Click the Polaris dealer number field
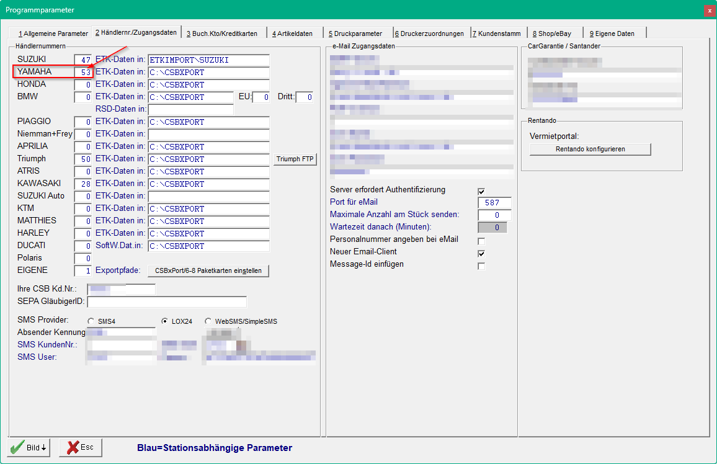Viewport: 717px width, 464px height. point(82,258)
